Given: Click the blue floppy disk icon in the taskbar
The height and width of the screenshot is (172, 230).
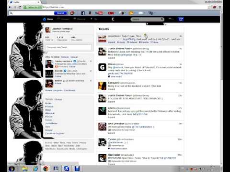Looking at the screenshot, I should point(77,169).
